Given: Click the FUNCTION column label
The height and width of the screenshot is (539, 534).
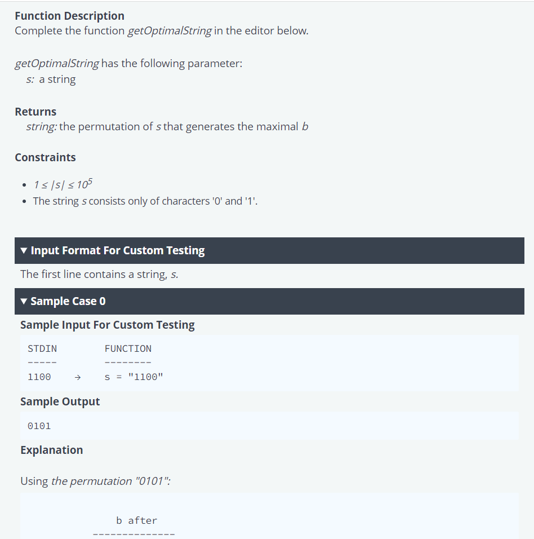Looking at the screenshot, I should click(128, 349).
